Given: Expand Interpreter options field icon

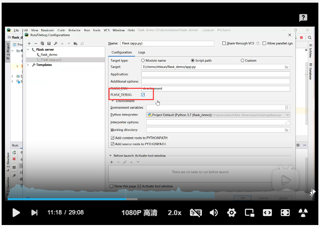Looking at the screenshot, I should 287,122.
